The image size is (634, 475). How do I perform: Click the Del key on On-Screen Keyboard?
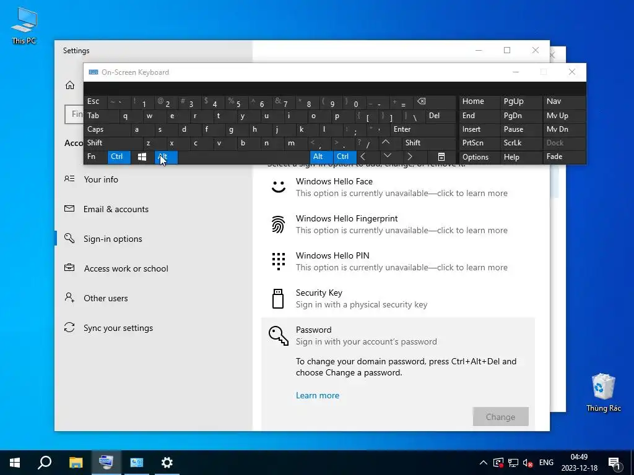441,116
